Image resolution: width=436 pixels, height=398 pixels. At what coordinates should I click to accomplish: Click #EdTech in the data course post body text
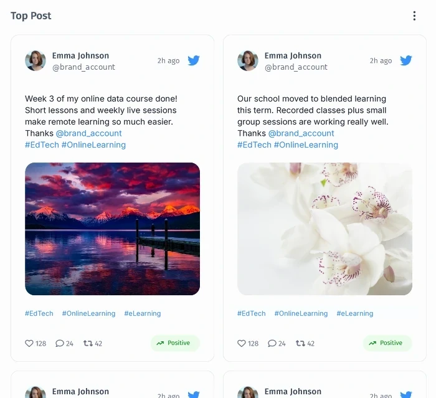click(x=42, y=145)
